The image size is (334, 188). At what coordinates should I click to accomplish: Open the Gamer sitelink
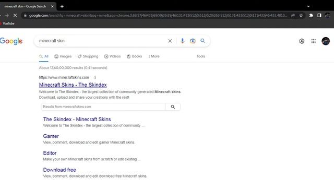[51, 136]
